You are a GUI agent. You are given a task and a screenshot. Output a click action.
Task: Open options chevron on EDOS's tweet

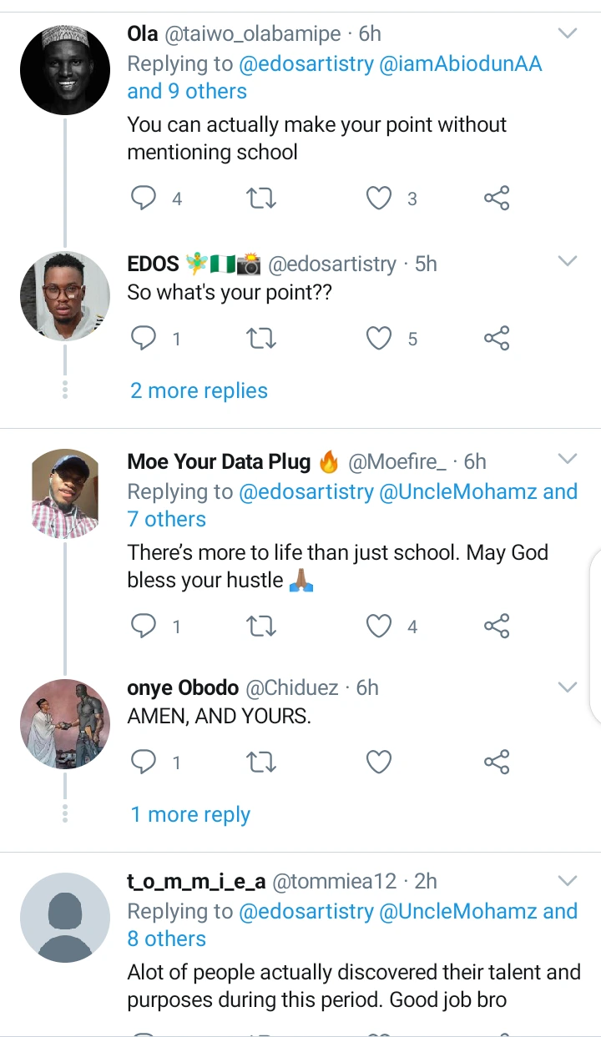point(568,262)
